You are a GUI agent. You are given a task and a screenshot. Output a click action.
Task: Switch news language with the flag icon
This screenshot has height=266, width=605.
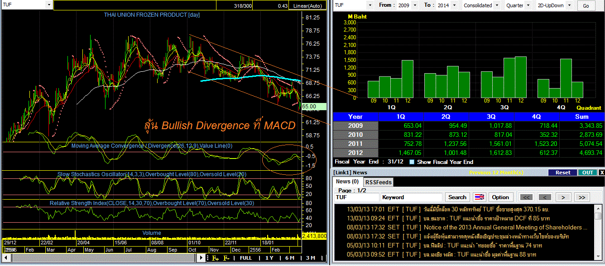[x=479, y=197]
